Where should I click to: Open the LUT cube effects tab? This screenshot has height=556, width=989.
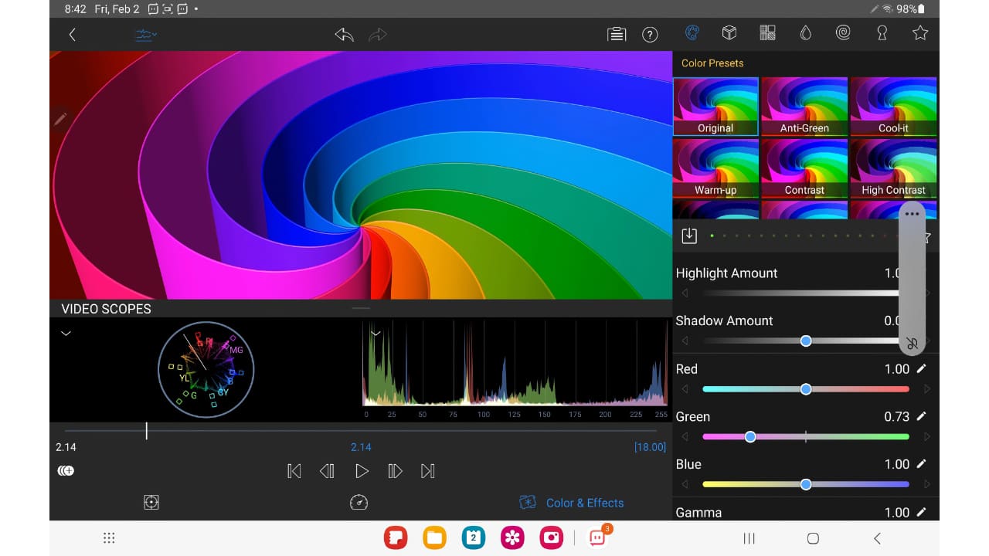click(x=729, y=33)
